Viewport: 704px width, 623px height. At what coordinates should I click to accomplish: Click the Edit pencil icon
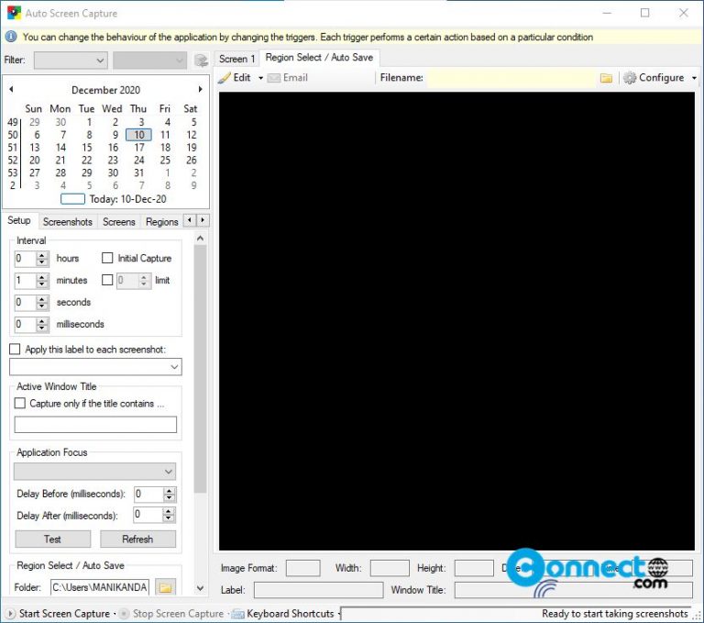(224, 78)
